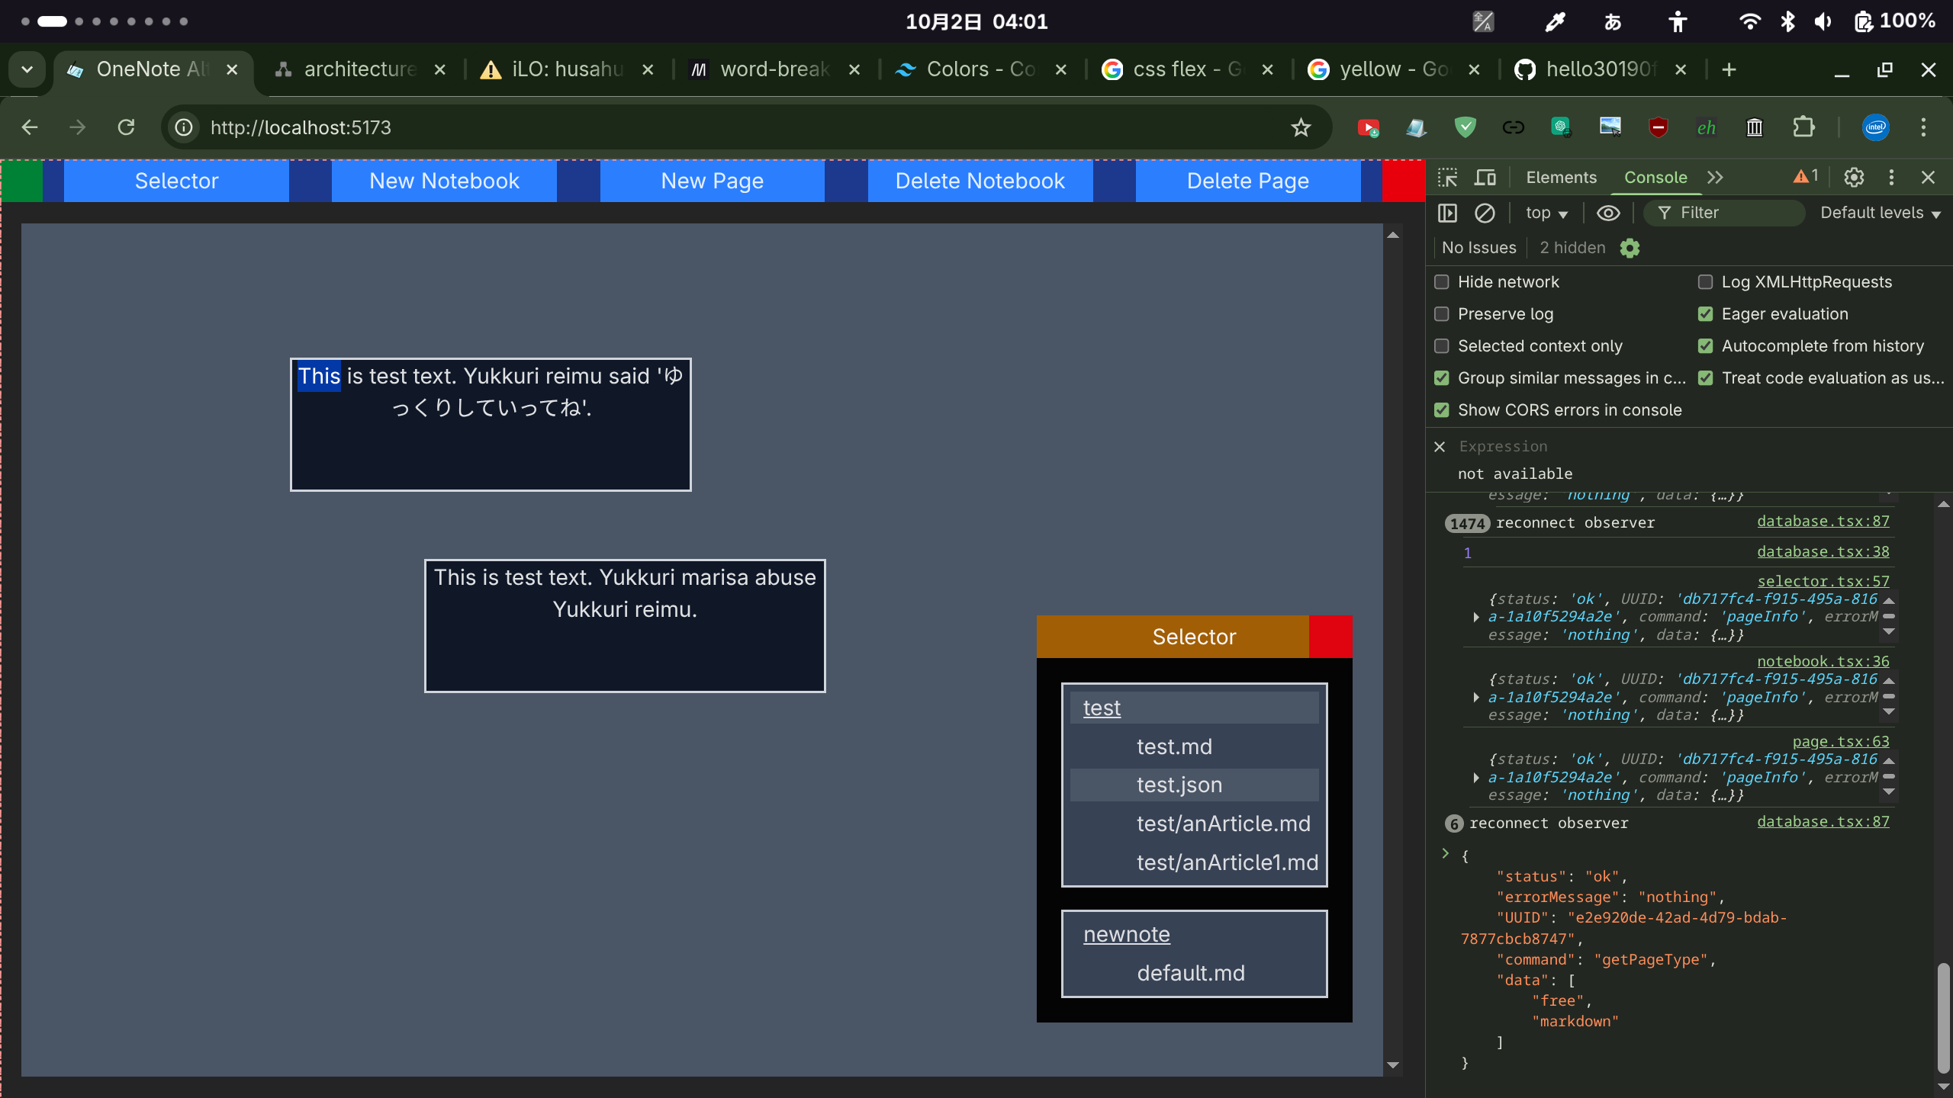The height and width of the screenshot is (1098, 1953).
Task: Check the Hide network option
Action: coord(1442,282)
